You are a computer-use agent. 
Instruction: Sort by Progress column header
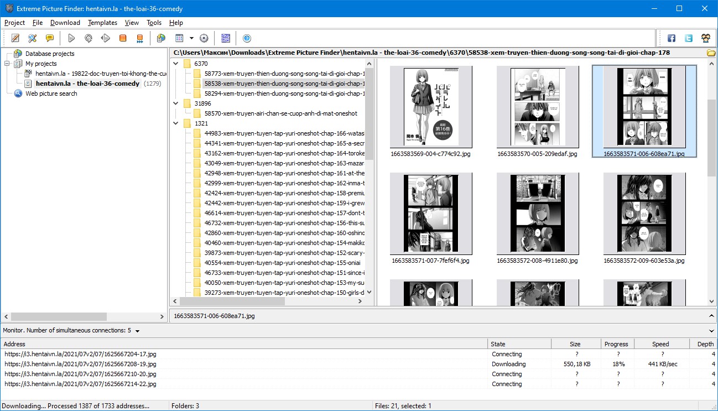[x=617, y=344]
